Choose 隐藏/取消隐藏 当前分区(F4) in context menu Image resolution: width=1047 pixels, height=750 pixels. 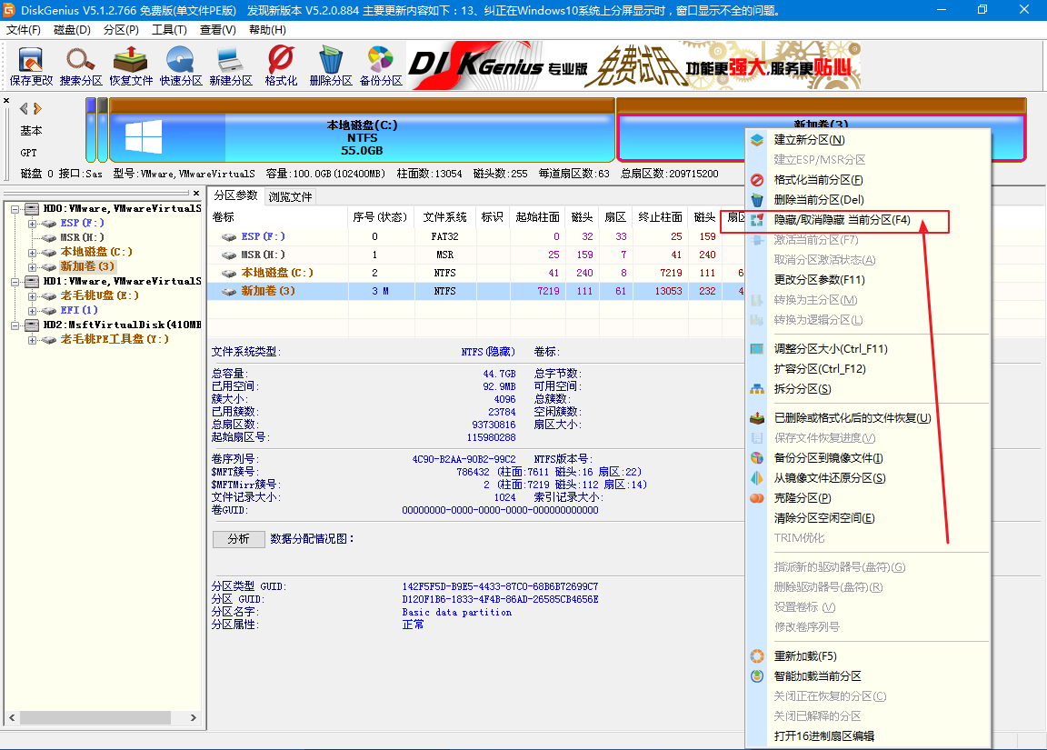[842, 220]
